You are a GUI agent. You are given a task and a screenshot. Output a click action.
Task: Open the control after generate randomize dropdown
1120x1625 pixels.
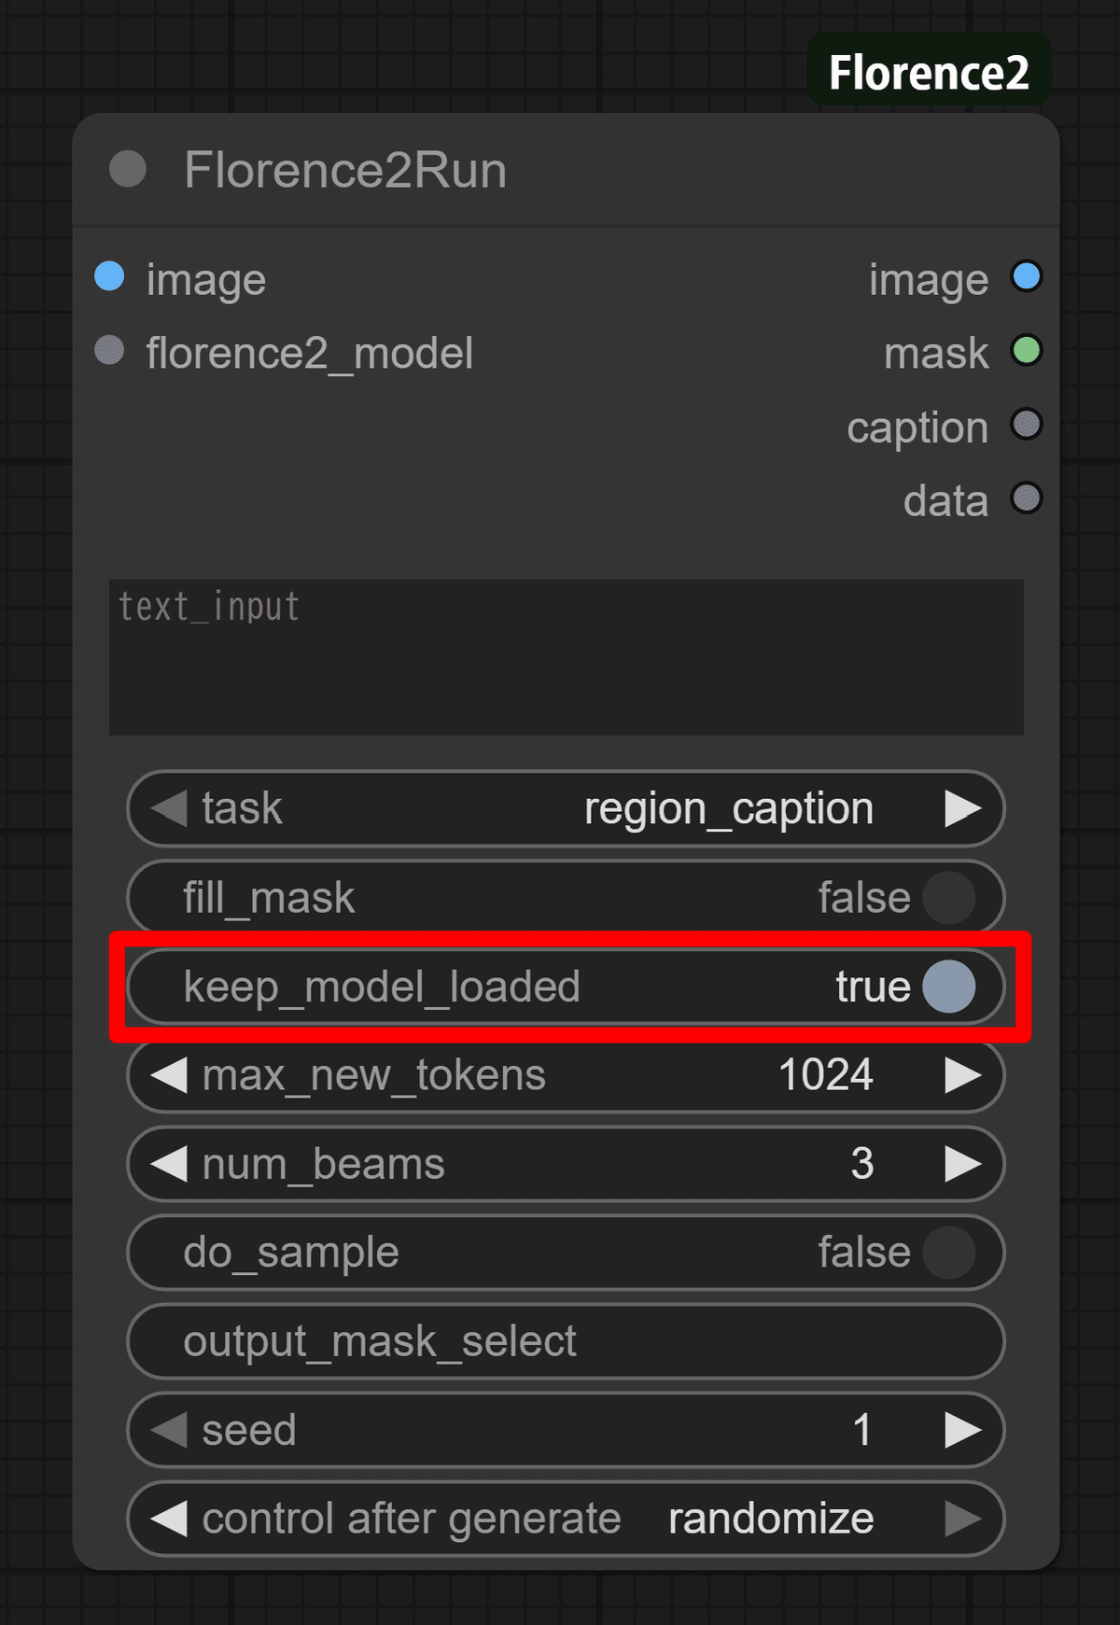770,1519
